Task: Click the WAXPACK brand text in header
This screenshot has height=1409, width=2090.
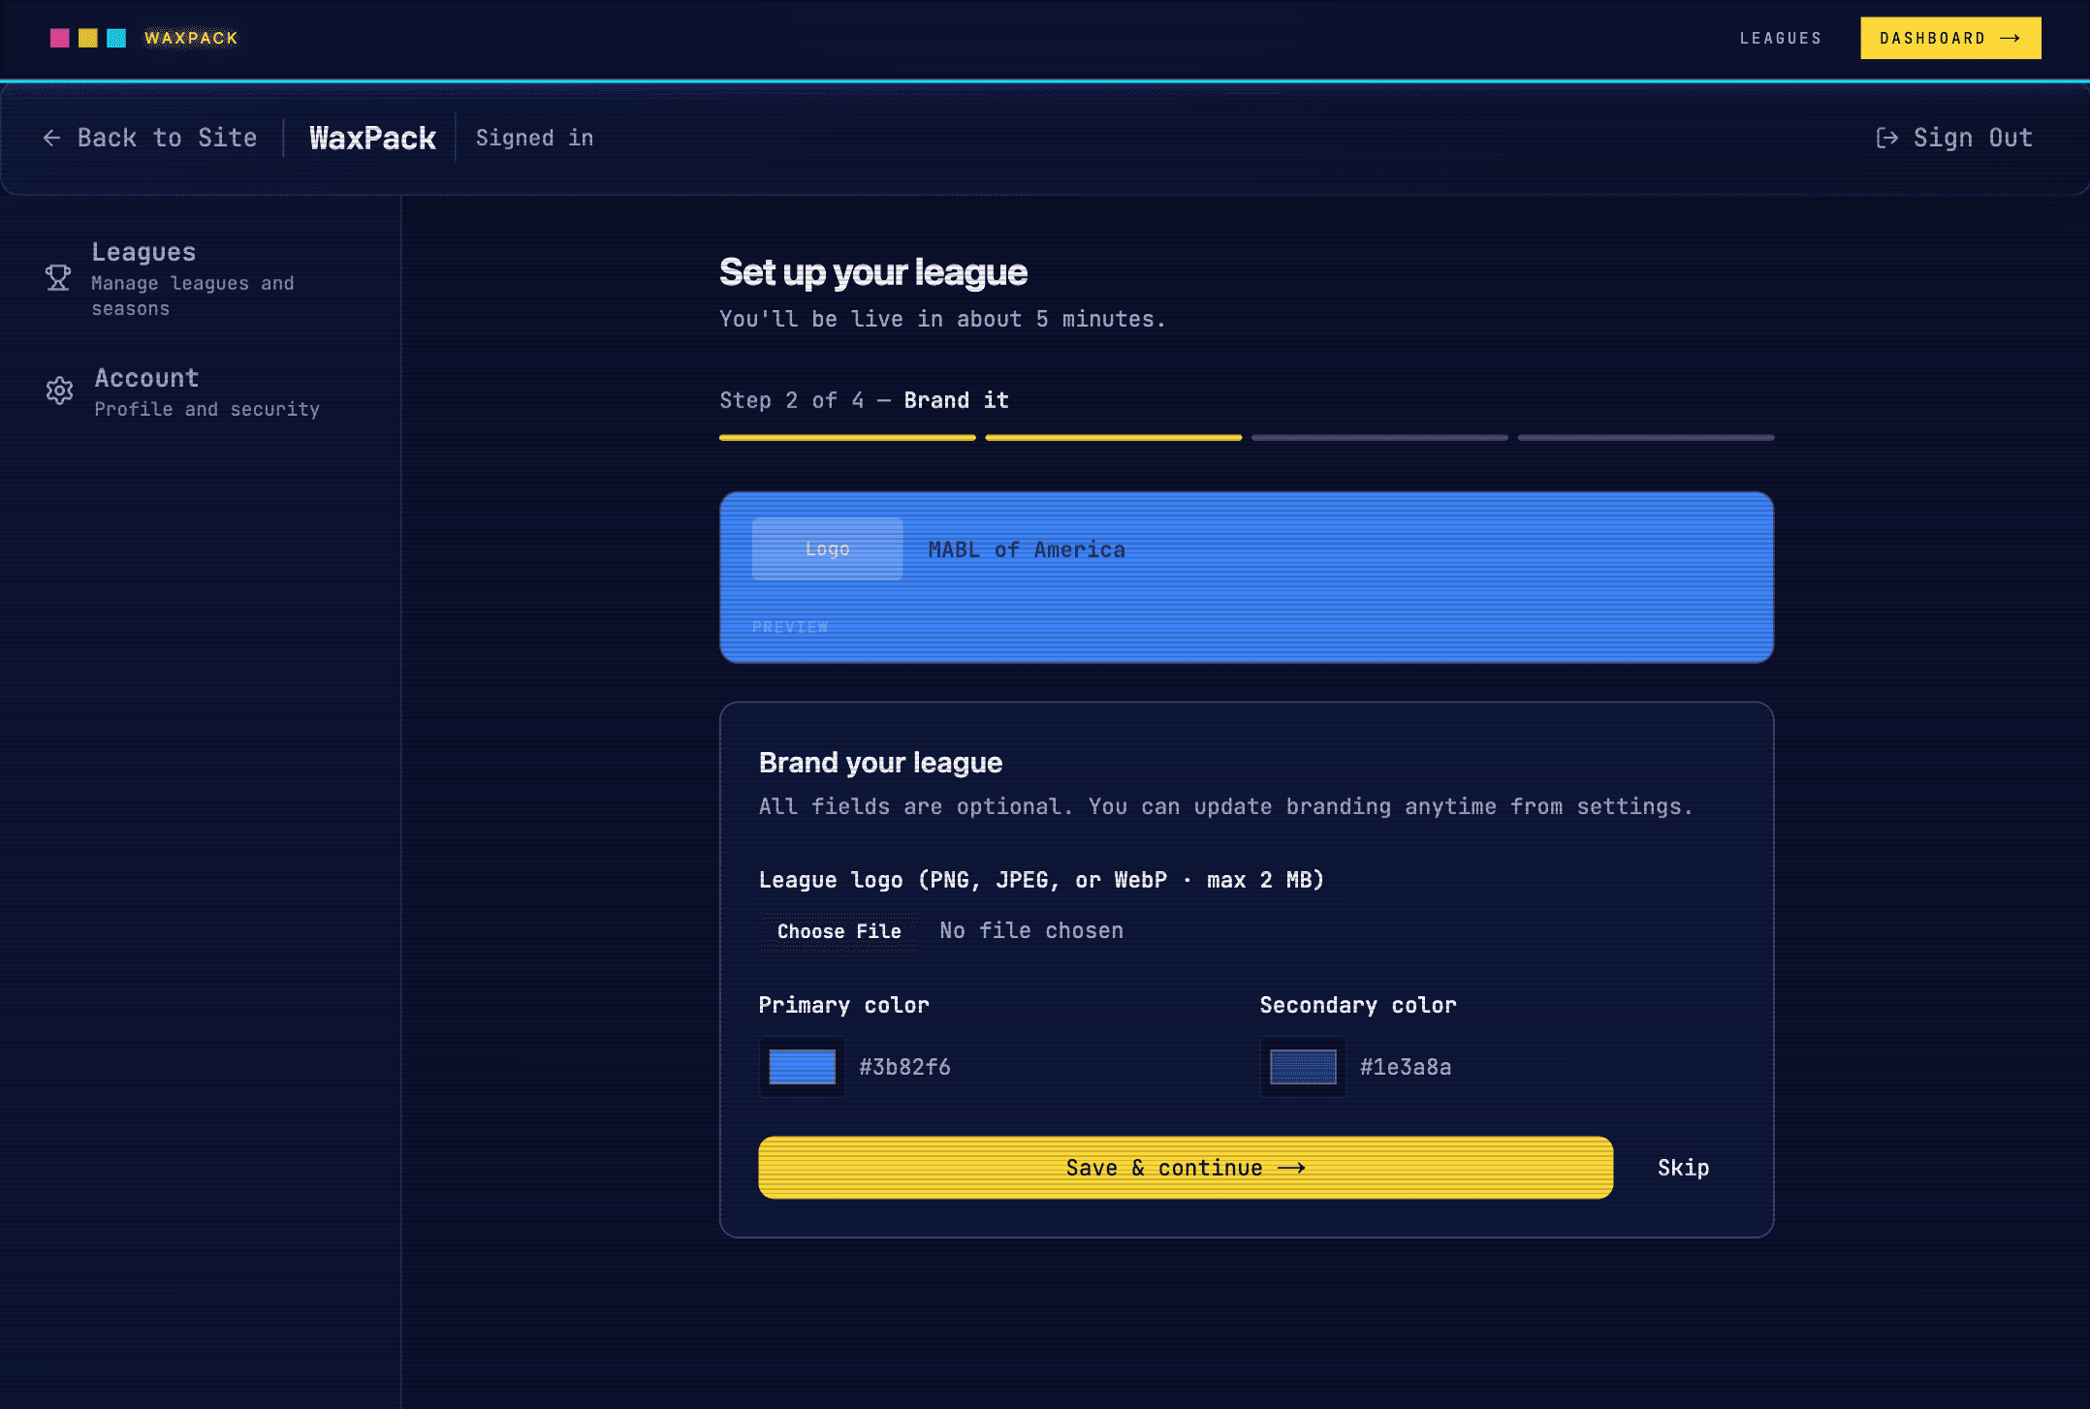Action: pos(191,38)
